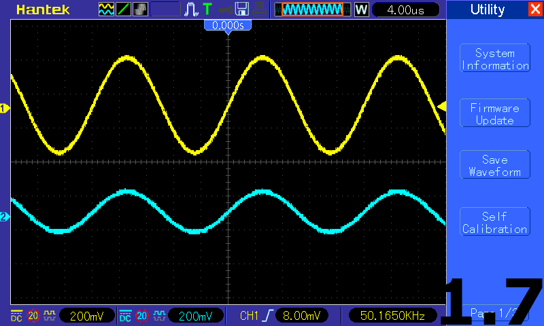The height and width of the screenshot is (326, 544).
Task: Select the channel 1 ground marker
Action: tap(5, 109)
